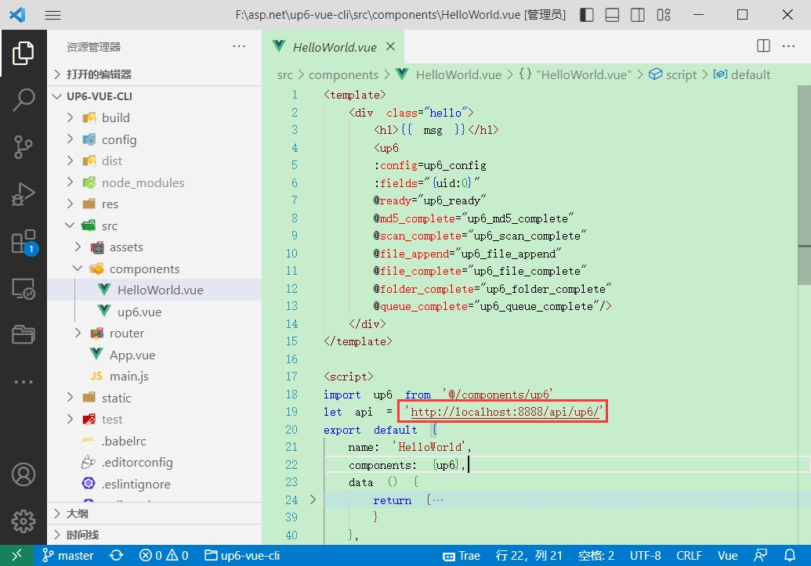Toggle the bottom panel layout button
The width and height of the screenshot is (811, 566).
point(613,15)
